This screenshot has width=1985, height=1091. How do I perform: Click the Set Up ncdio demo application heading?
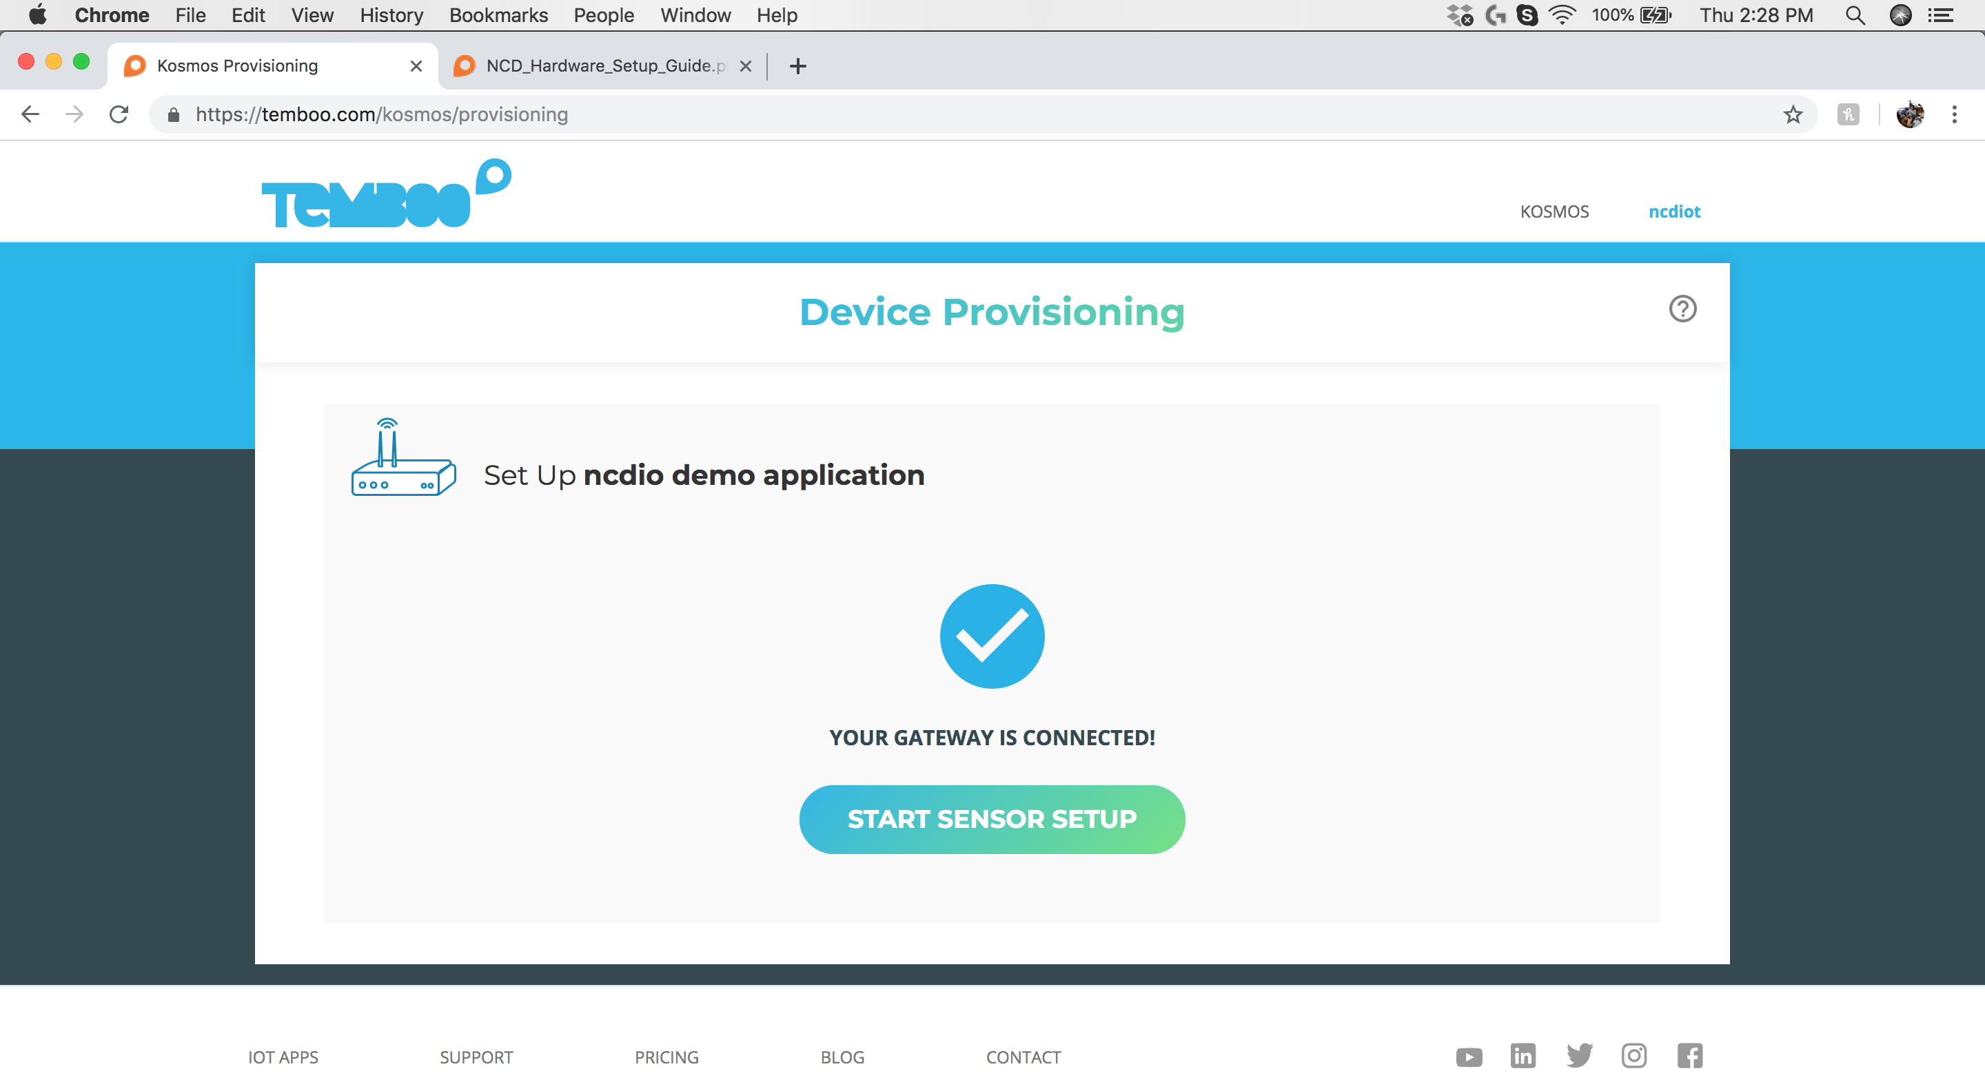click(704, 475)
